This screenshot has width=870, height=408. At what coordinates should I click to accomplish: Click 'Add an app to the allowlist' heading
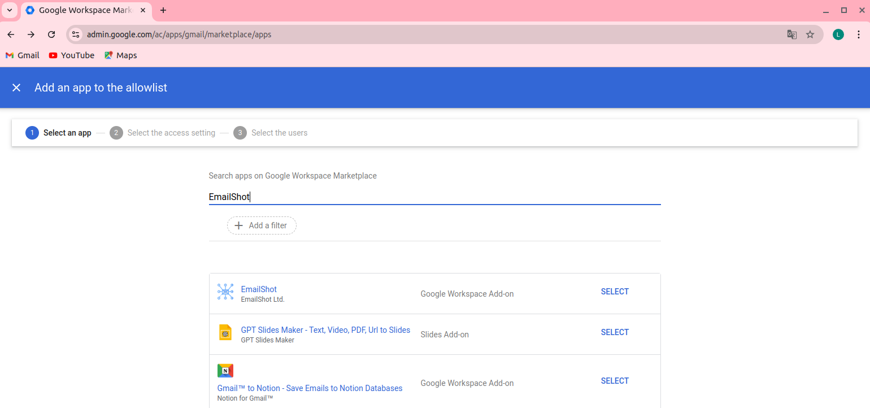click(101, 88)
